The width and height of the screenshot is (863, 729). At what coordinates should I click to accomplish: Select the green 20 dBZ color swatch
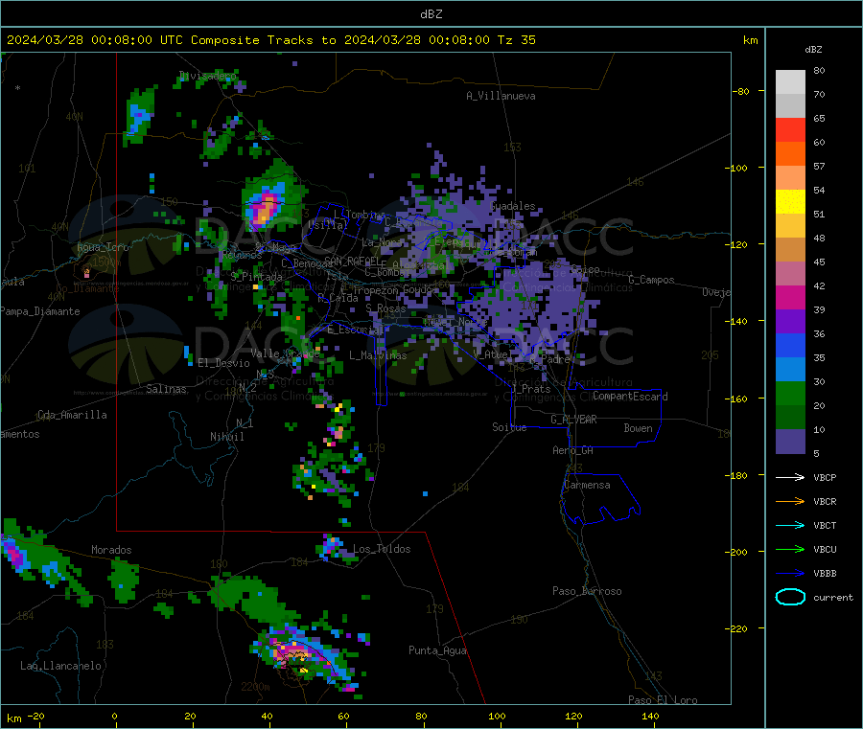point(790,393)
